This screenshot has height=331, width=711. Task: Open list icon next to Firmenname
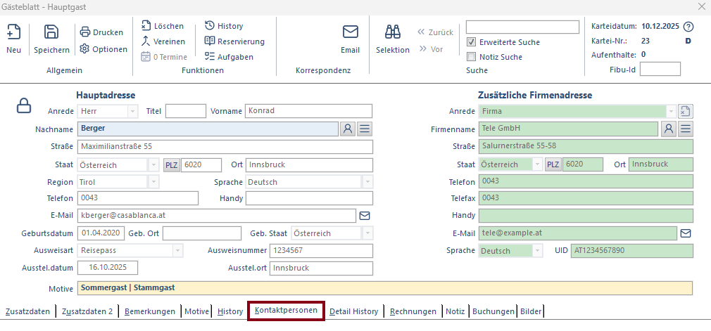[x=685, y=129]
